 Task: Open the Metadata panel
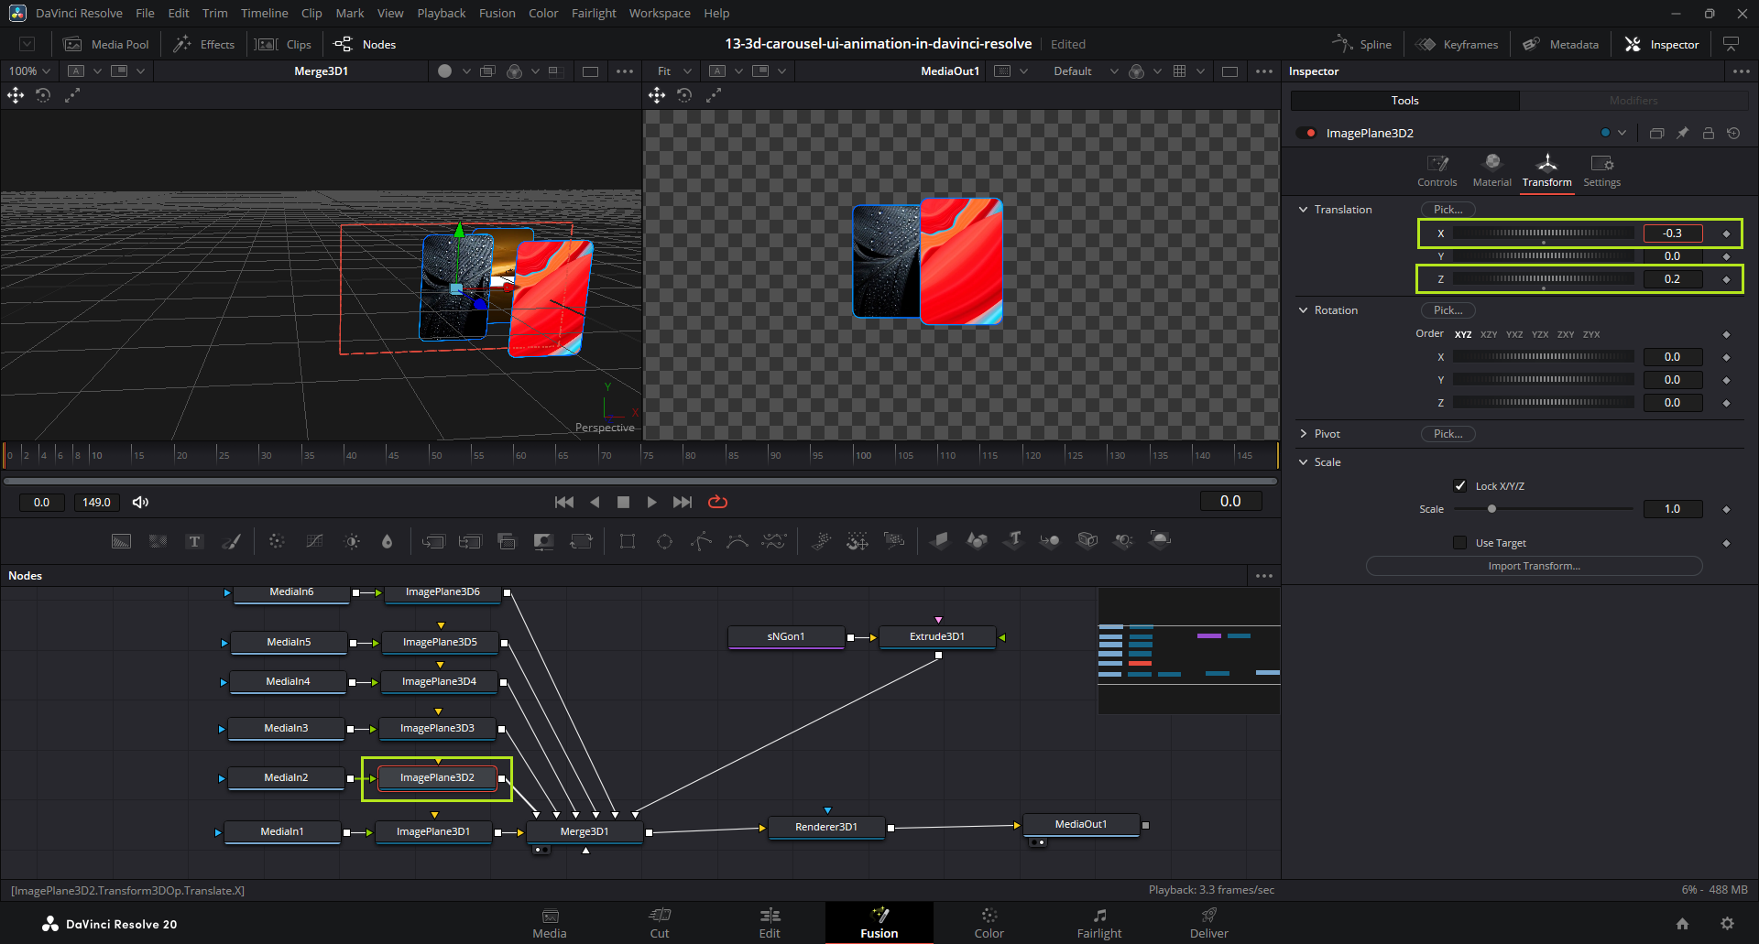click(x=1561, y=44)
